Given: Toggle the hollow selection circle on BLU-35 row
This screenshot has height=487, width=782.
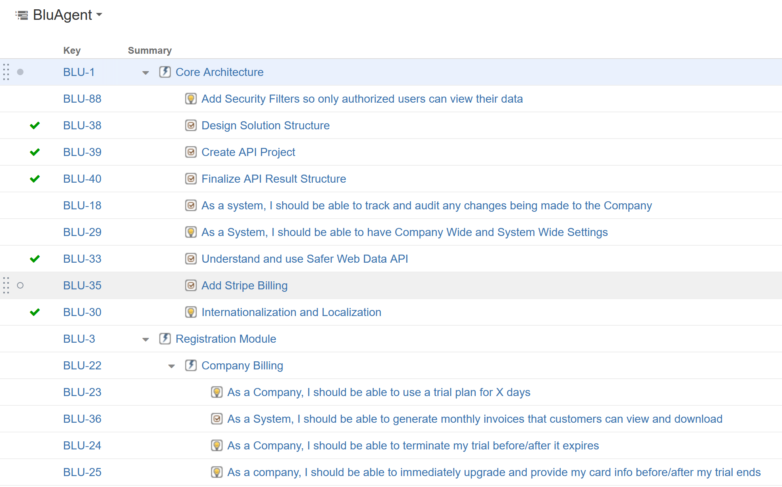Looking at the screenshot, I should pyautogui.click(x=20, y=285).
